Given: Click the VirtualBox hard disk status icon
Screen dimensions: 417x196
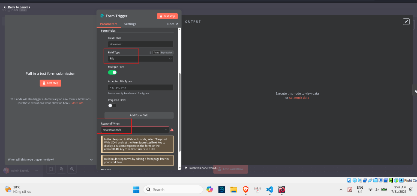Looking at the screenshot, I should (x=349, y=180).
